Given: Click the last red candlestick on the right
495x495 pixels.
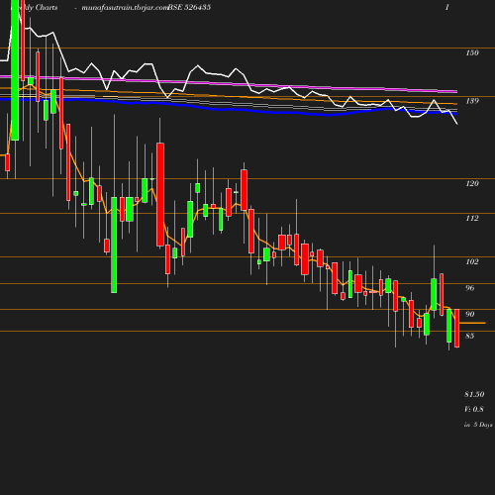Looking at the screenshot, I should pyautogui.click(x=457, y=328).
